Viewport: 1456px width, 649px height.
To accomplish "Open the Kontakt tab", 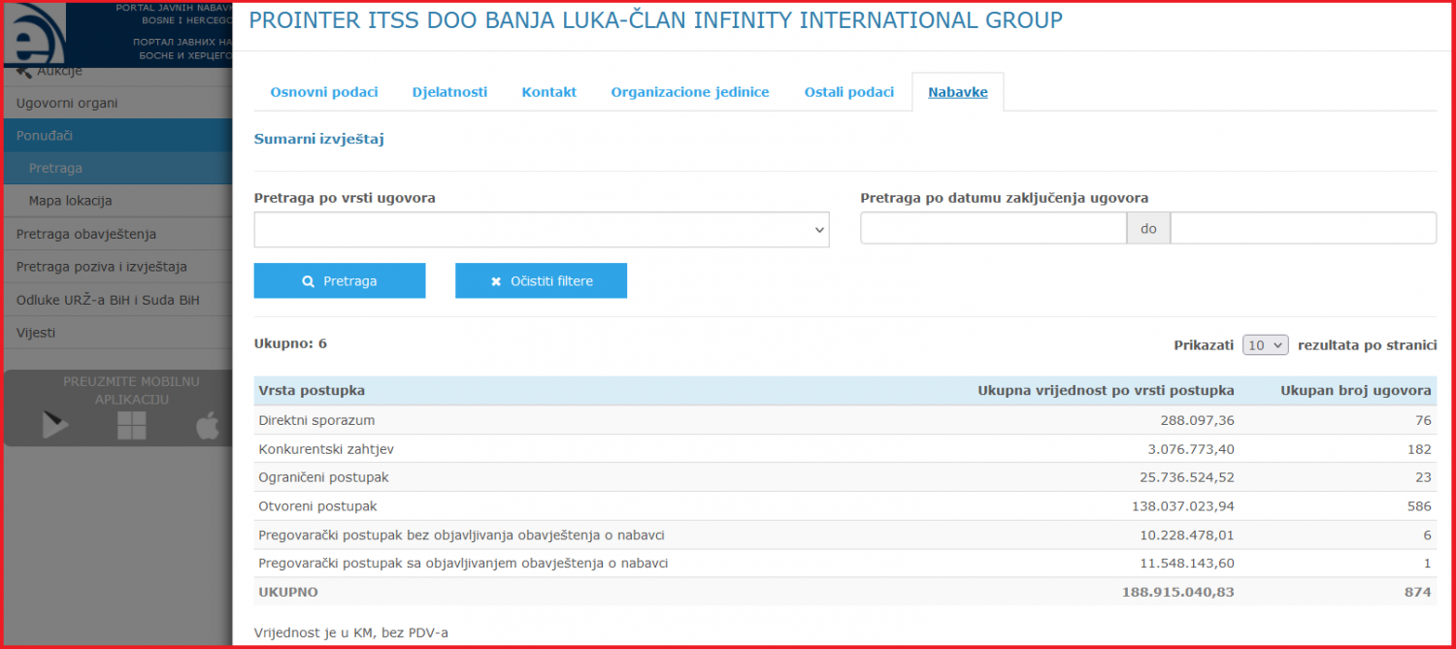I will coord(549,92).
